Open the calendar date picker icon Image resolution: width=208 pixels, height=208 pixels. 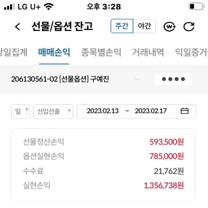[184, 111]
